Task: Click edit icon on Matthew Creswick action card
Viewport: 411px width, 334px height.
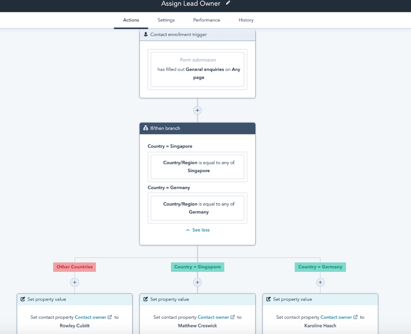Action: click(146, 299)
